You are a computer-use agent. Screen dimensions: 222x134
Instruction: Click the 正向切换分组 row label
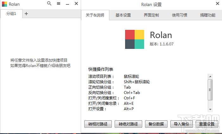pyautogui.click(x=101, y=87)
